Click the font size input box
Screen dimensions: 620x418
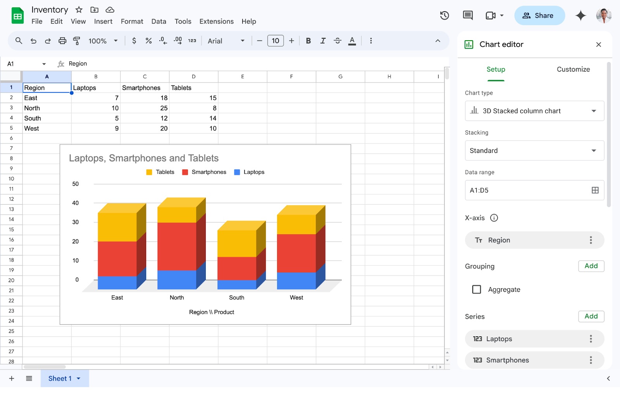[276, 41]
